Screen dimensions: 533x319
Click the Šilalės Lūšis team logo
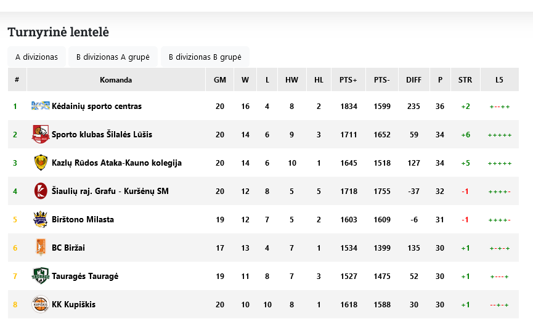pyautogui.click(x=41, y=134)
